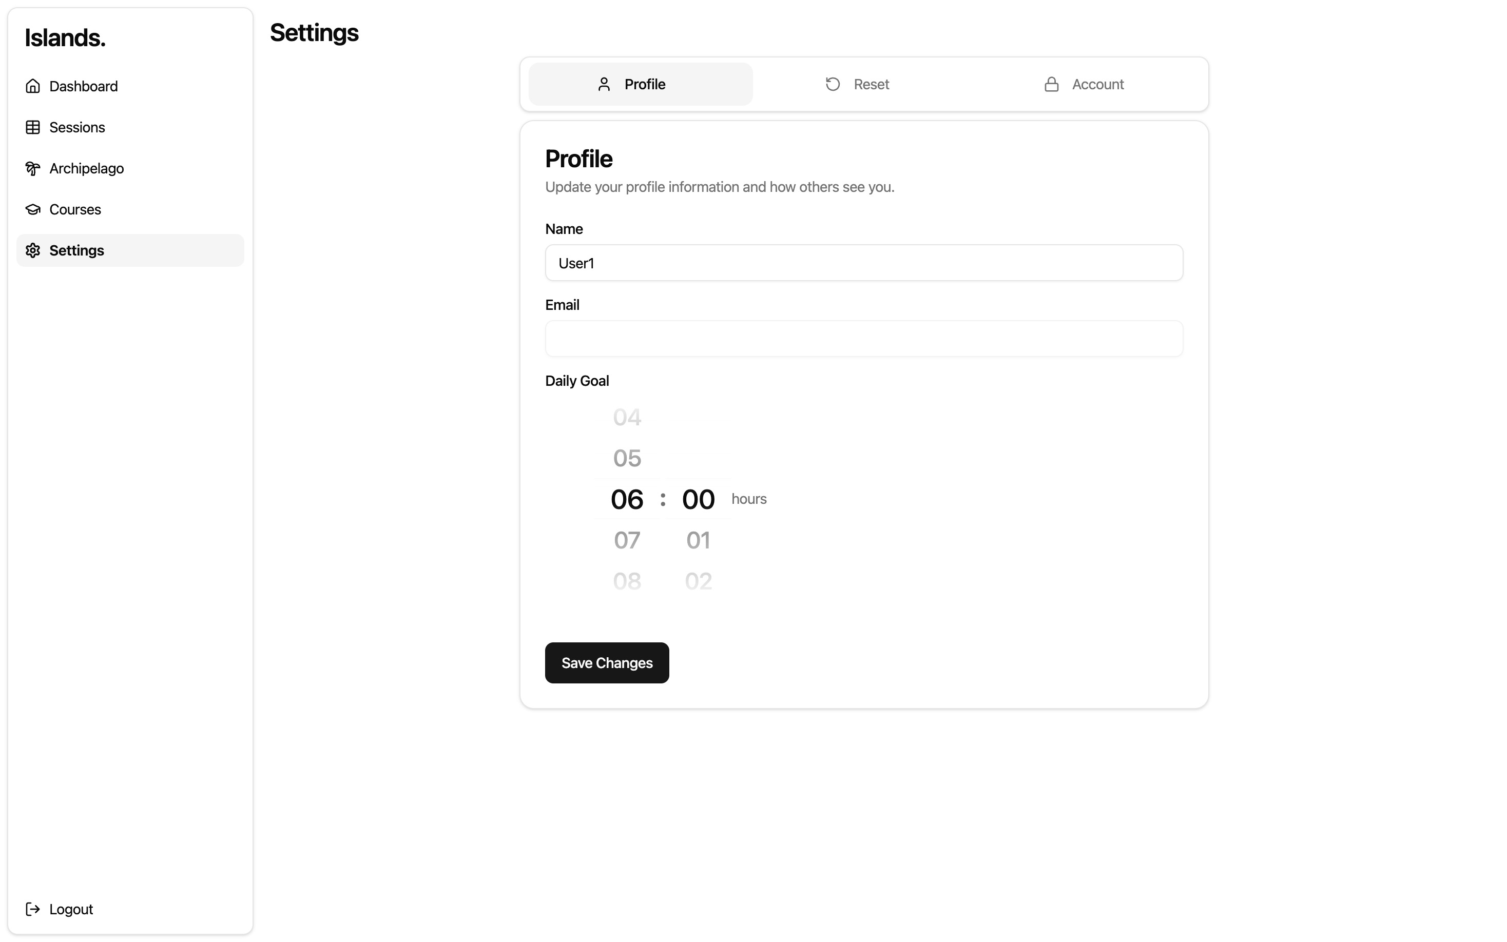
Task: Click the Settings gear icon in sidebar
Action: (x=32, y=250)
